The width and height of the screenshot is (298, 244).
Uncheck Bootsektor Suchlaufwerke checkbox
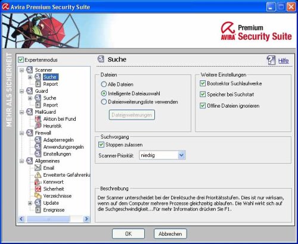[x=203, y=83]
